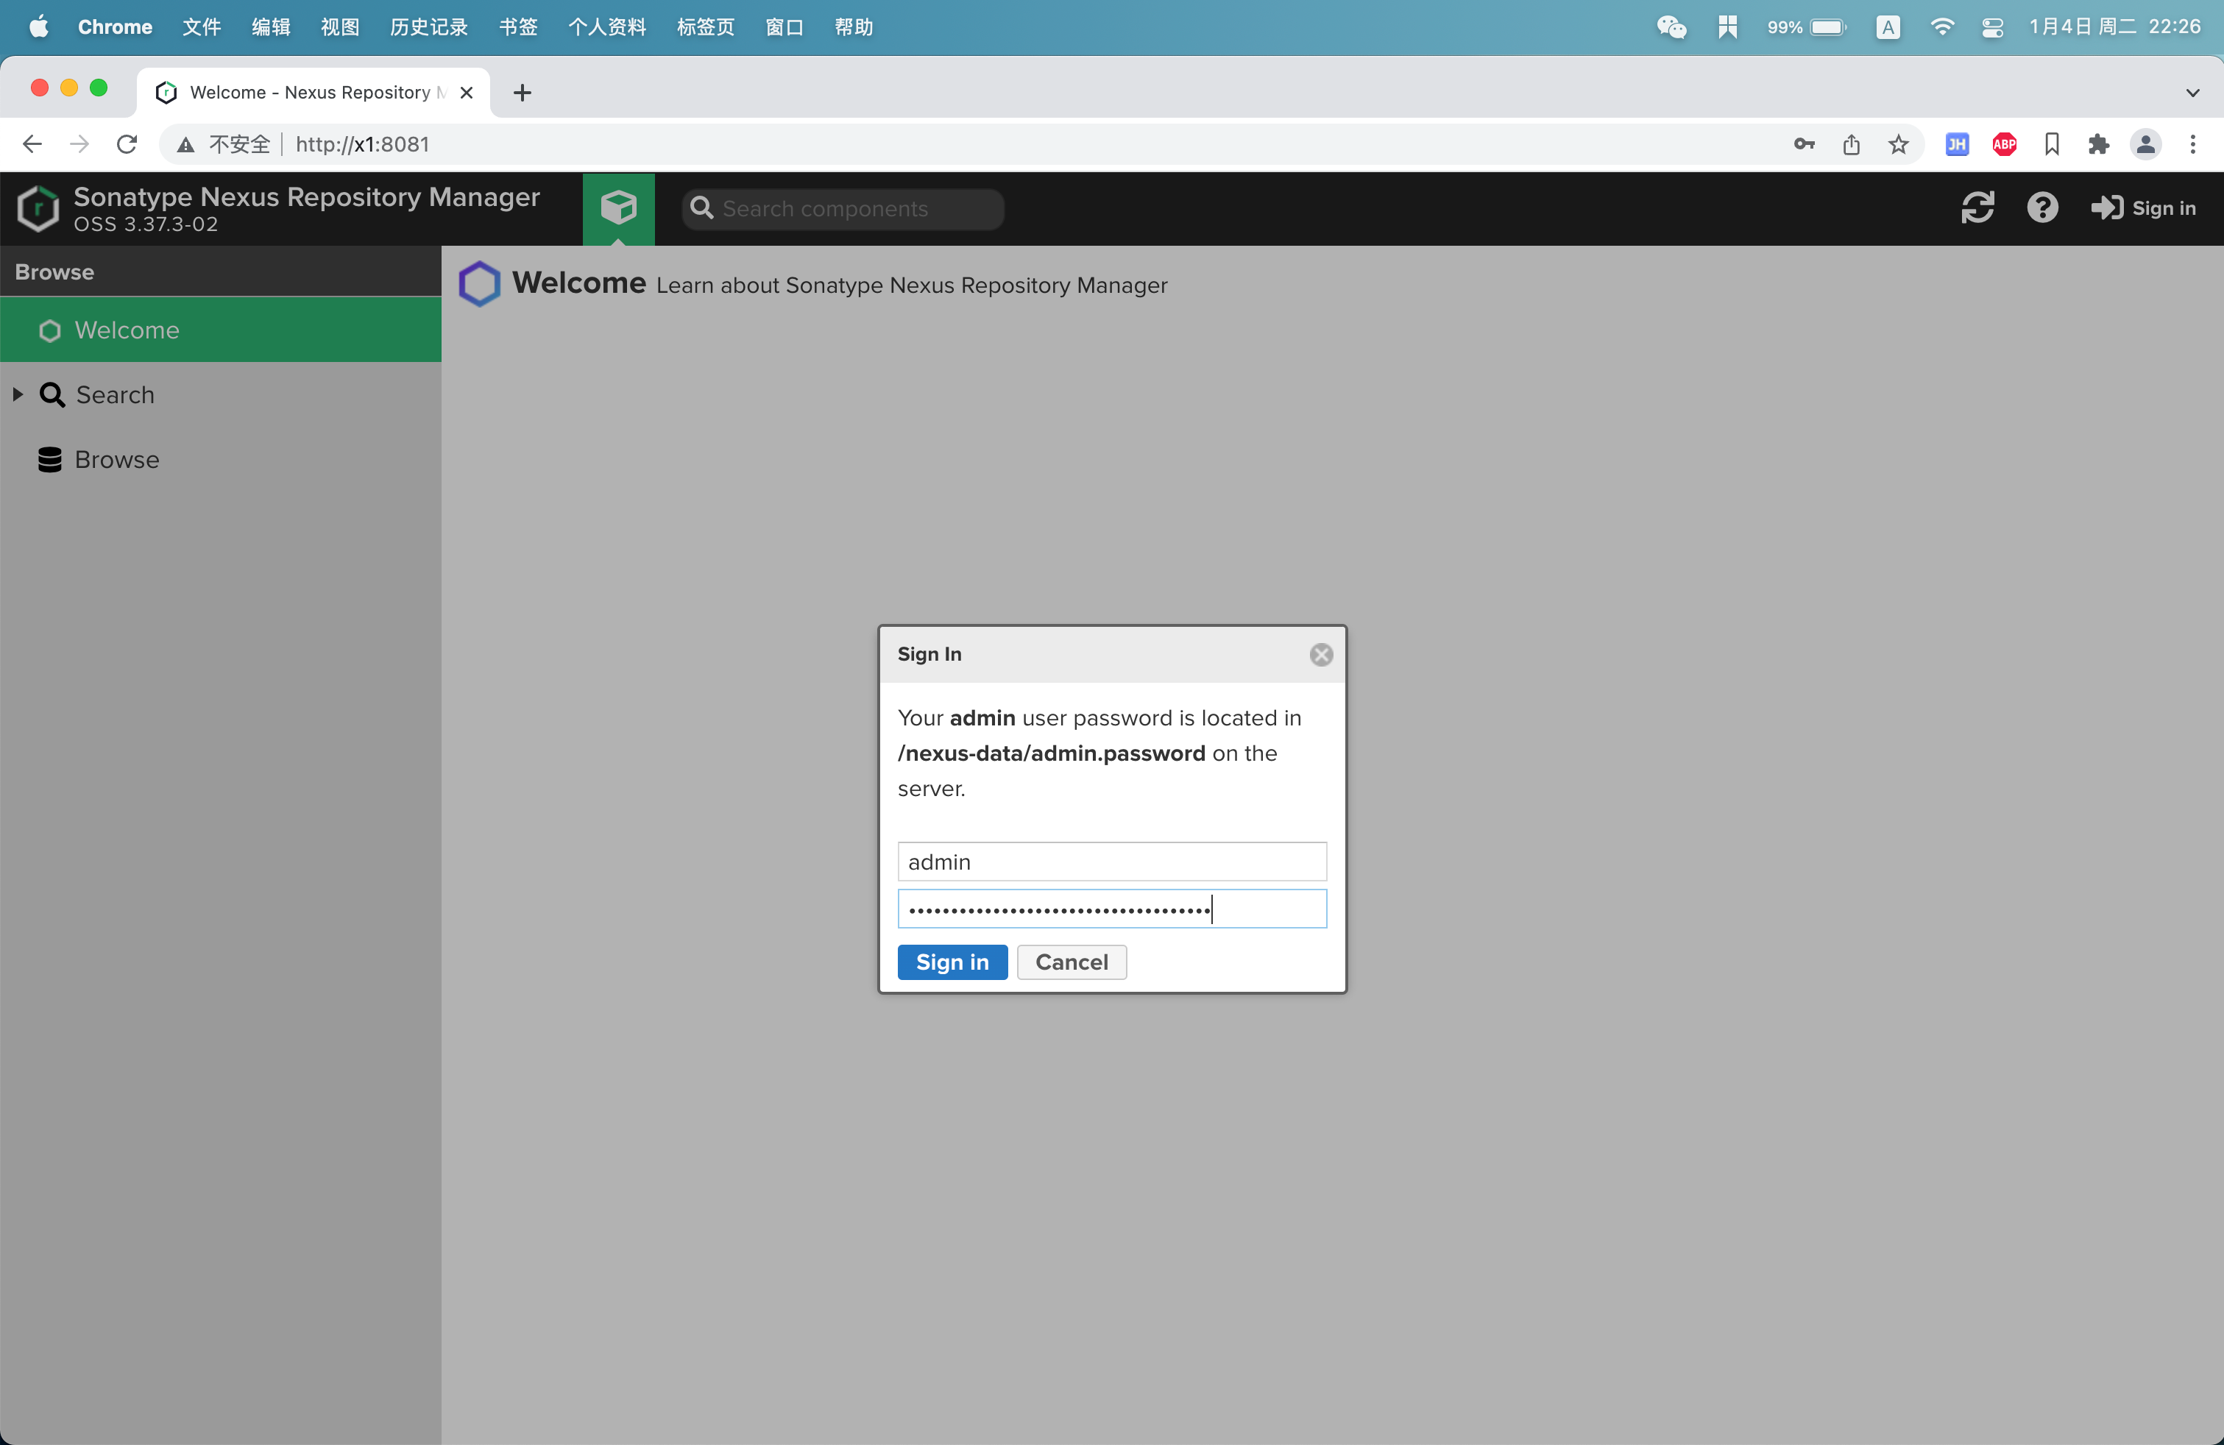This screenshot has height=1445, width=2224.
Task: Open the JH extension icon
Action: [x=1957, y=144]
